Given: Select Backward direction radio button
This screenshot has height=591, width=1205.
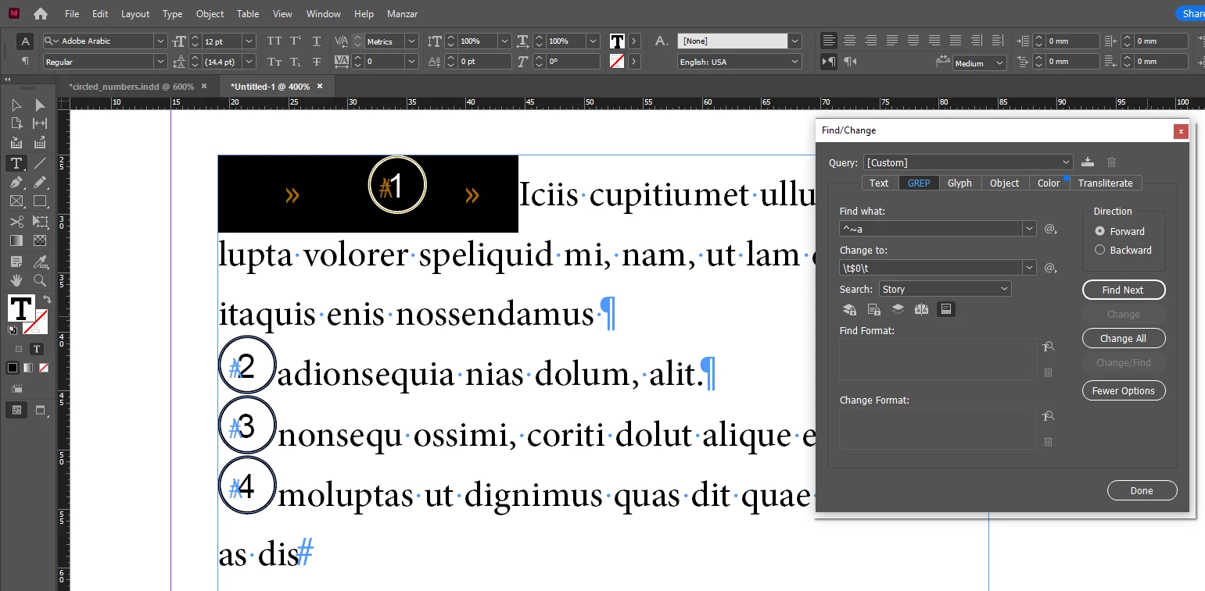Looking at the screenshot, I should point(1100,250).
